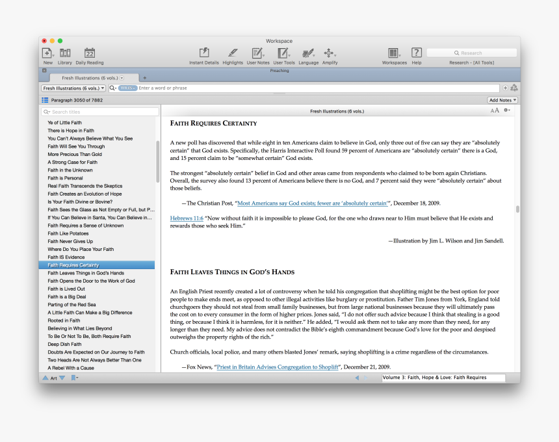Select Ye of Little Faith title

[x=64, y=123]
